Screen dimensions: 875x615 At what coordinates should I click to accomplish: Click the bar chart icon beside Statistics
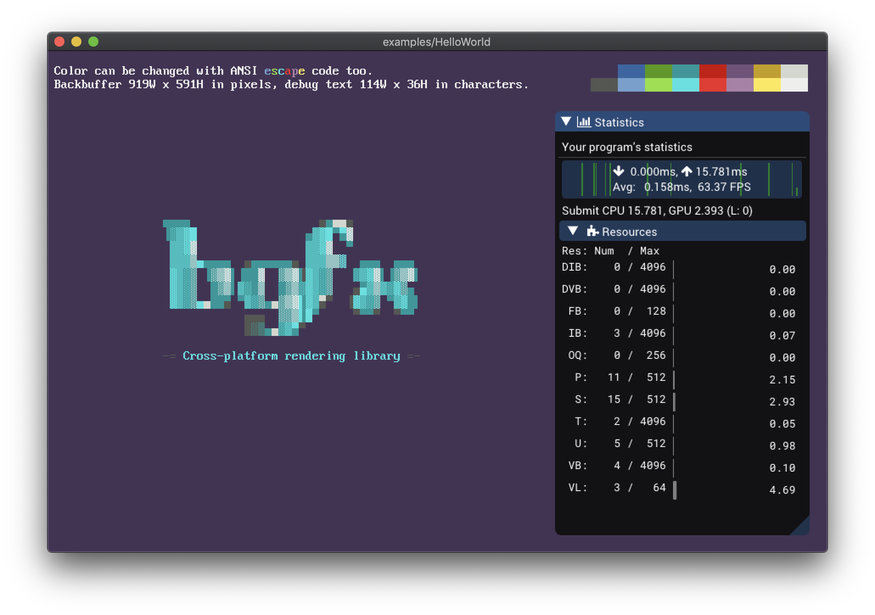(584, 122)
